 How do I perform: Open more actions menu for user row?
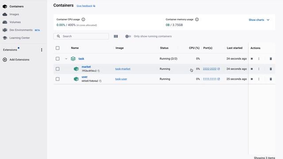point(259,79)
